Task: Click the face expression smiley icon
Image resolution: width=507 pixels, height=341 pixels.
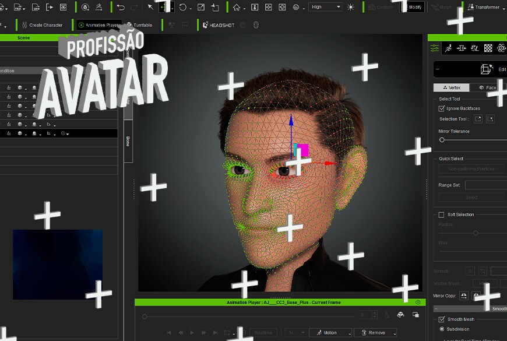Action: (295, 7)
